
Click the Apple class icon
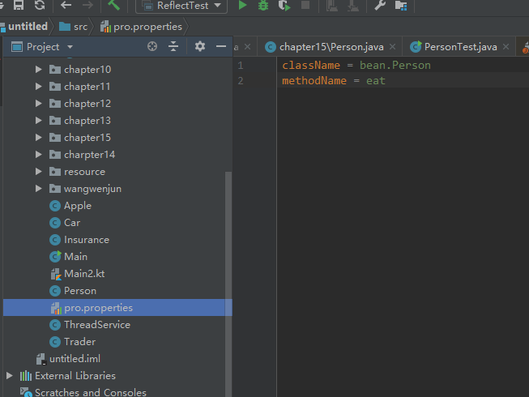click(x=54, y=206)
